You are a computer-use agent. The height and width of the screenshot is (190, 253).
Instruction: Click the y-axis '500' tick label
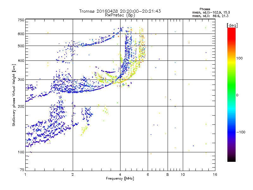(x=21, y=46)
